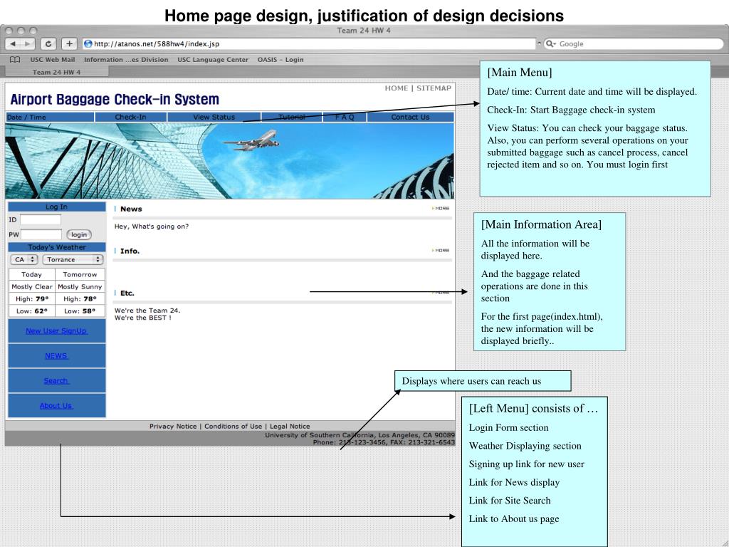Open the F A Q menu item

click(345, 118)
